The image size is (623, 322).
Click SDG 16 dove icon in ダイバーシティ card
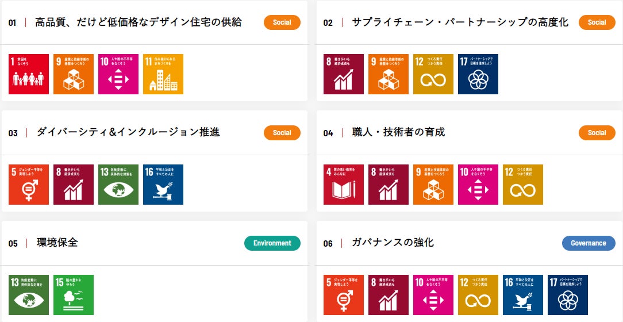pyautogui.click(x=163, y=185)
